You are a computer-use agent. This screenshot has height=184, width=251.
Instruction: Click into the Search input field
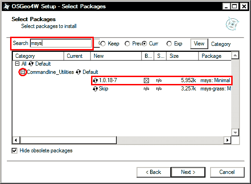pos(61,43)
